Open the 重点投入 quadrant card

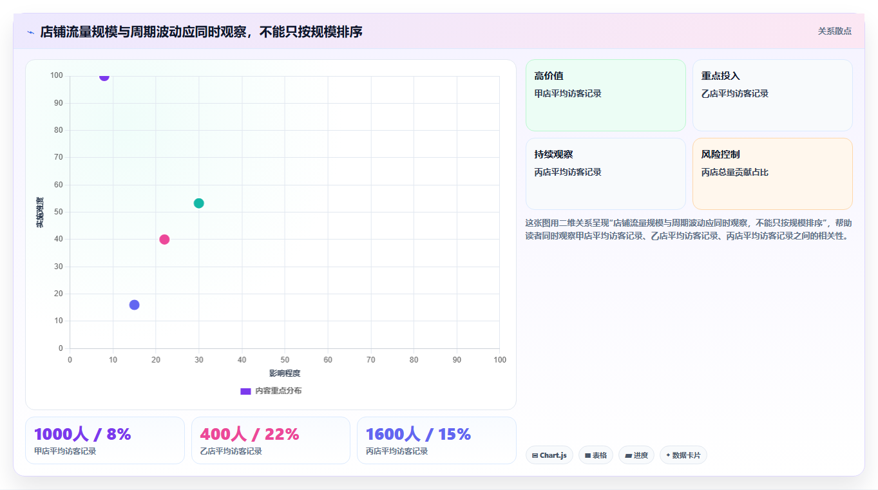(x=772, y=95)
